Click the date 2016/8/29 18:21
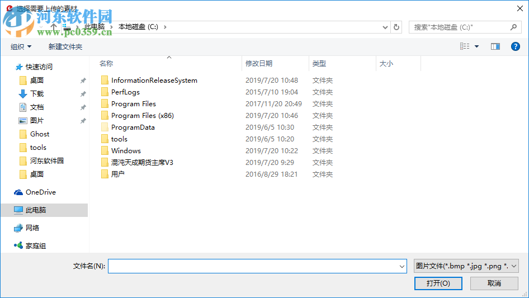The width and height of the screenshot is (529, 298). coord(271,174)
